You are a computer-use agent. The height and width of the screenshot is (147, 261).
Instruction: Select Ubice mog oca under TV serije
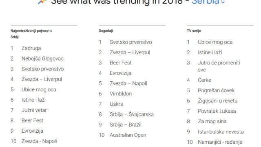coord(215,42)
